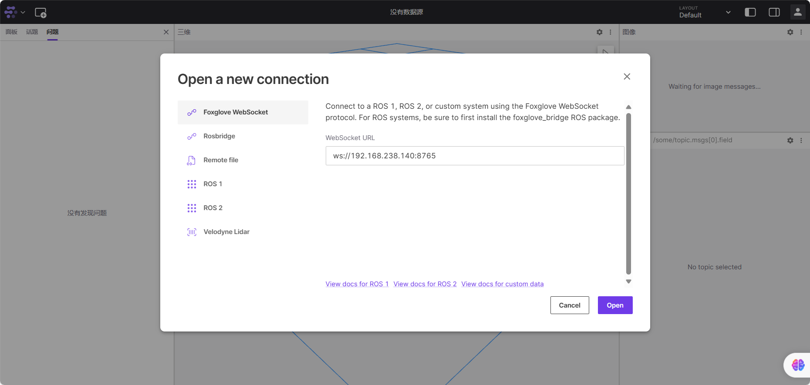Viewport: 810px width, 385px height.
Task: Click the add panel icon in top bar
Action: coord(40,13)
